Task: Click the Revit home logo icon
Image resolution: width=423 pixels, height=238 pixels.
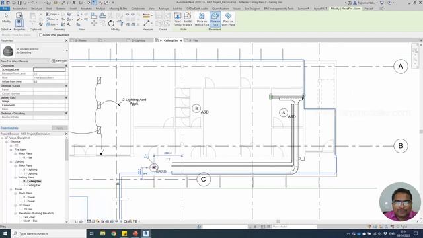Action: 3,3
